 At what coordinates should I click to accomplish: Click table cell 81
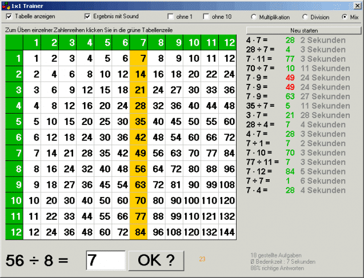174,184
